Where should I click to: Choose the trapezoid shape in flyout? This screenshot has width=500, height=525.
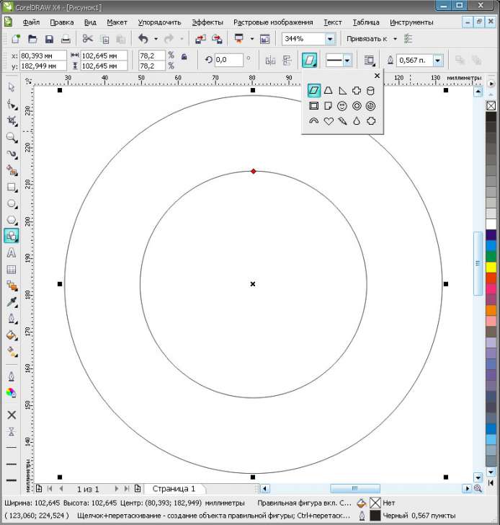coord(328,90)
